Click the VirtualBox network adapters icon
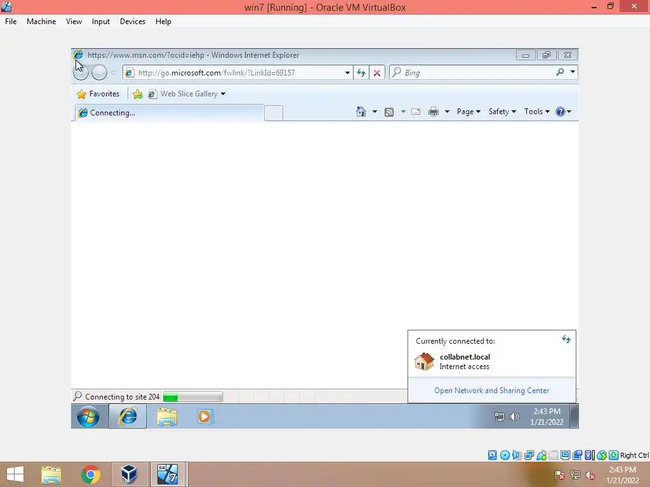This screenshot has width=650, height=487. coord(529,455)
